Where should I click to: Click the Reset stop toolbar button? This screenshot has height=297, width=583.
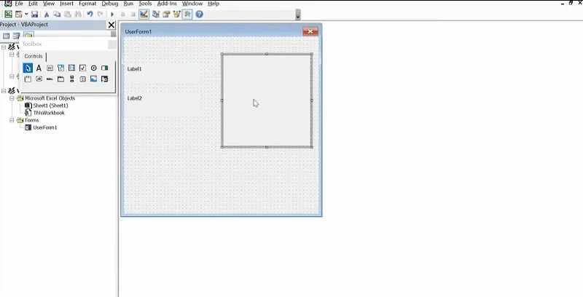[133, 14]
